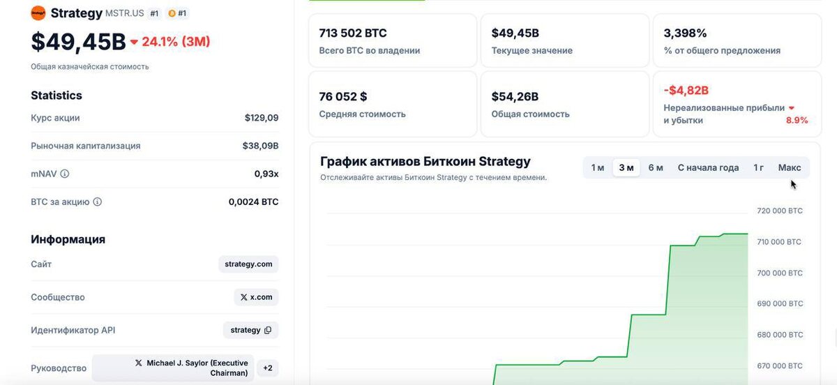837x385 pixels.
Task: Show the Макс chart range
Action: pyautogui.click(x=790, y=167)
